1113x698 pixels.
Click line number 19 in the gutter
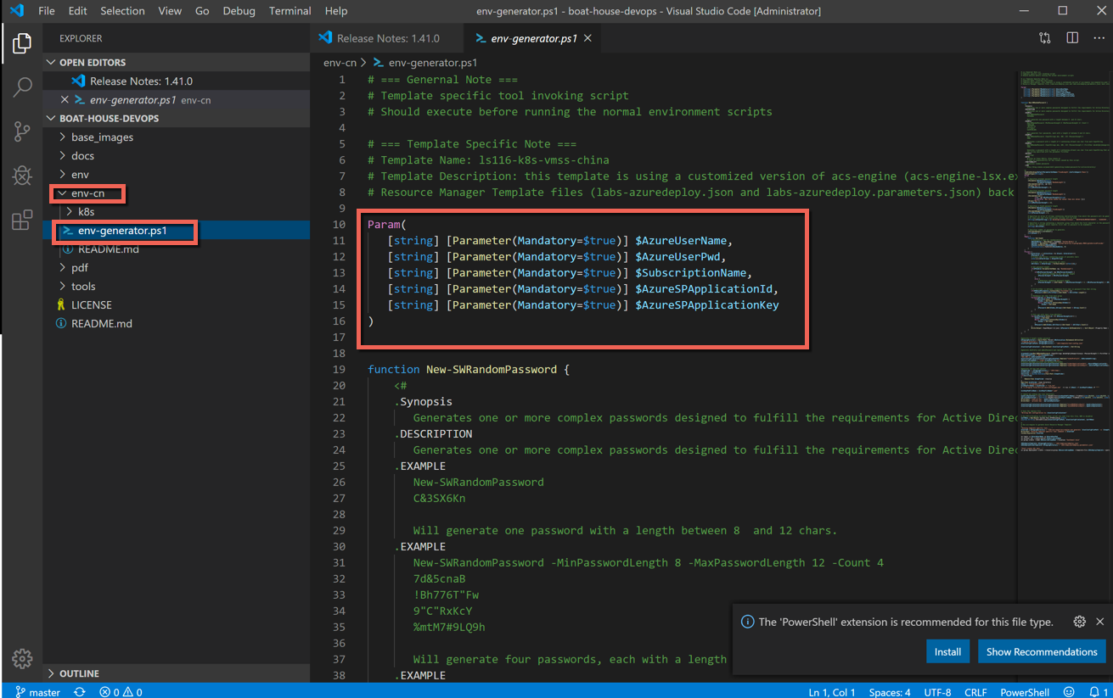click(x=339, y=370)
